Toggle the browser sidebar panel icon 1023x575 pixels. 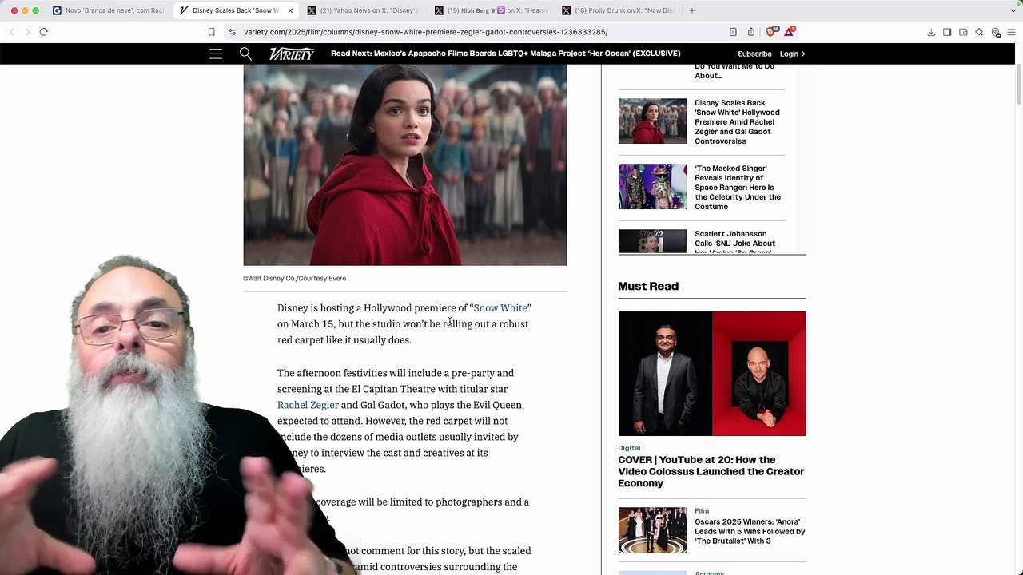point(947,32)
